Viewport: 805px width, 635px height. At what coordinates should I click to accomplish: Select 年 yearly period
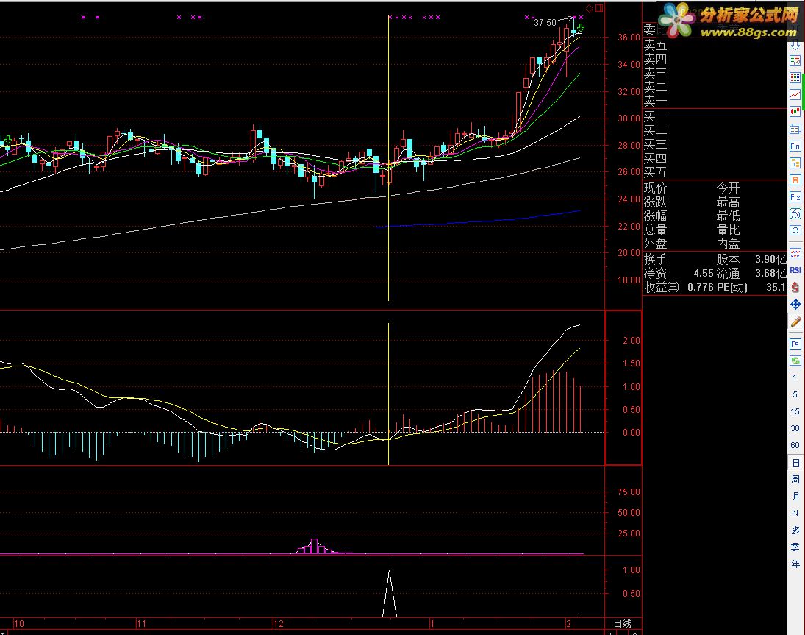point(795,564)
